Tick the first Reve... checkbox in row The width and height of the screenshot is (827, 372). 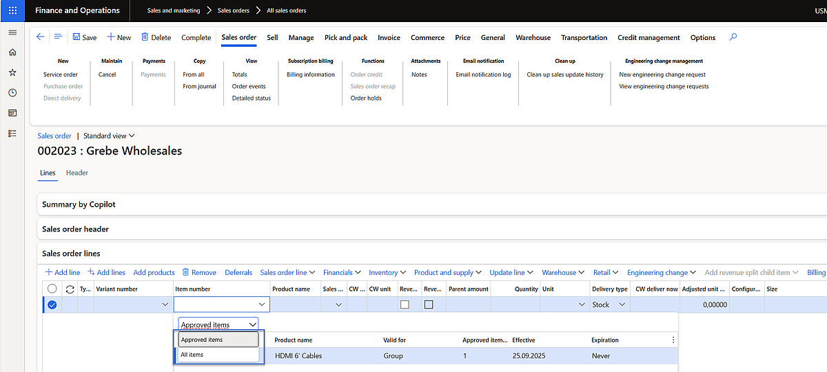coord(405,304)
